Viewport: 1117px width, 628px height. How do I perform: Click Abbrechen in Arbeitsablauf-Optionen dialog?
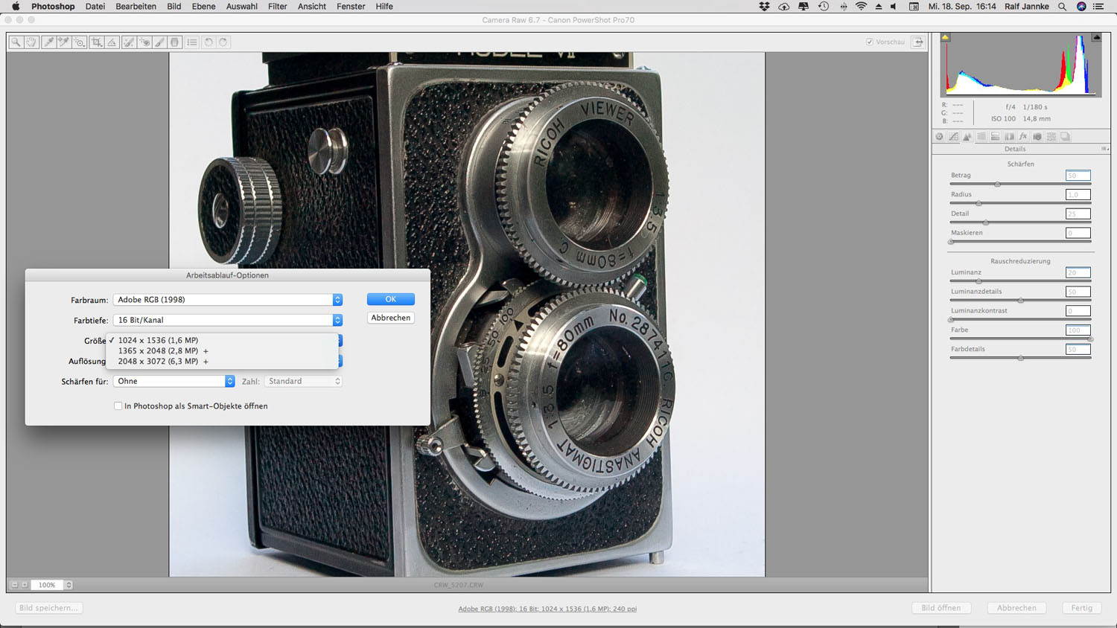390,318
